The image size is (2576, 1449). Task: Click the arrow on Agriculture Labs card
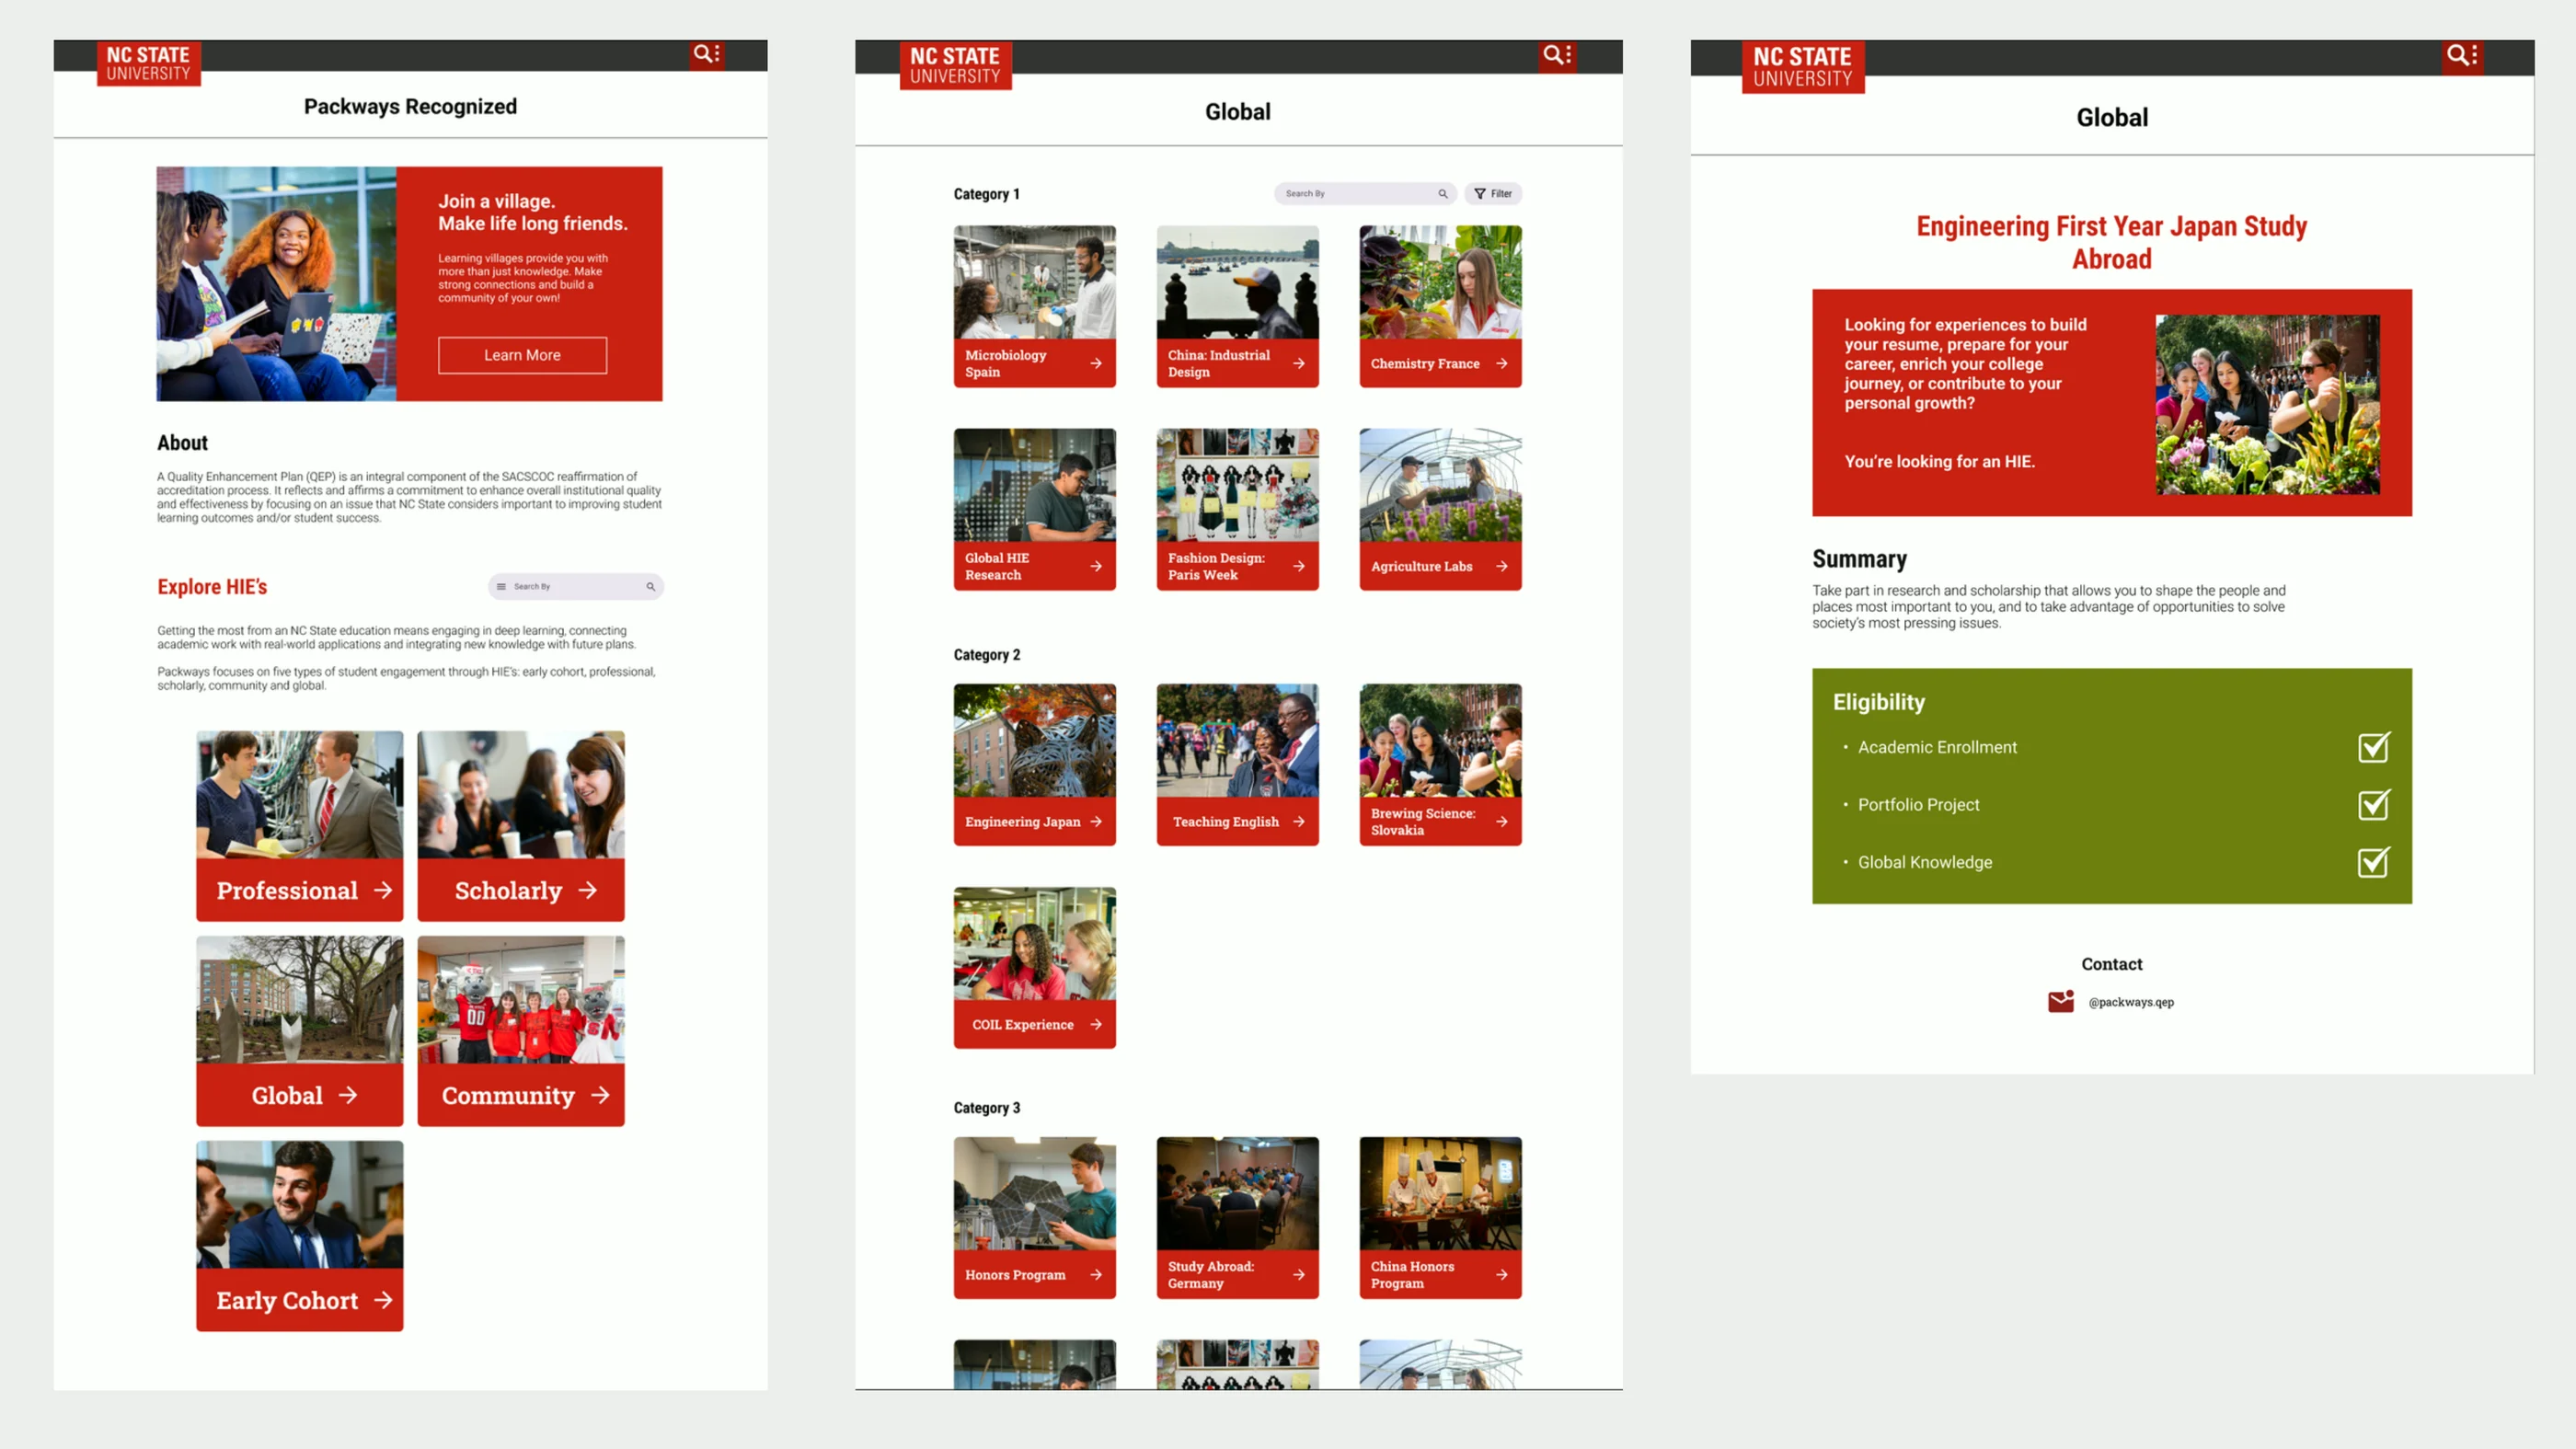click(1501, 566)
